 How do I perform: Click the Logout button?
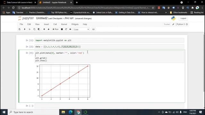(x=183, y=19)
